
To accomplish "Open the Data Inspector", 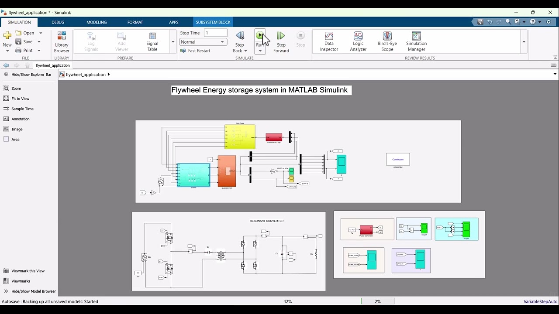I will (329, 42).
